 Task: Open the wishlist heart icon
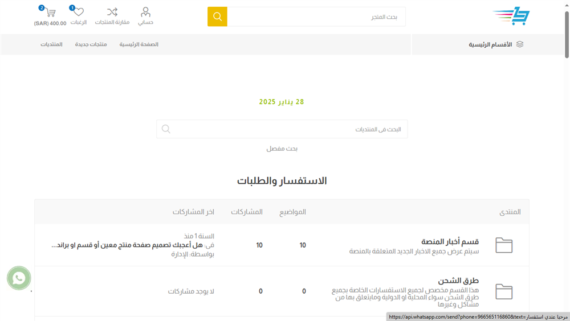[x=79, y=12]
